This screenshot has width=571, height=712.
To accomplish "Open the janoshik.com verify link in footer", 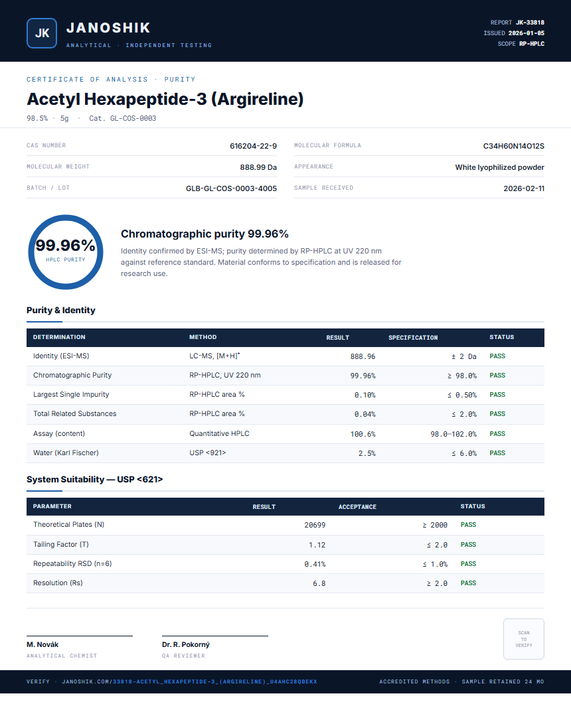I will pos(189,681).
